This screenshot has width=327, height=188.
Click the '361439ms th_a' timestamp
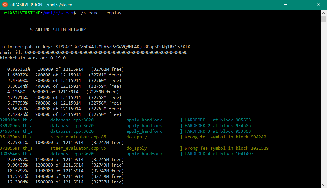16,137
